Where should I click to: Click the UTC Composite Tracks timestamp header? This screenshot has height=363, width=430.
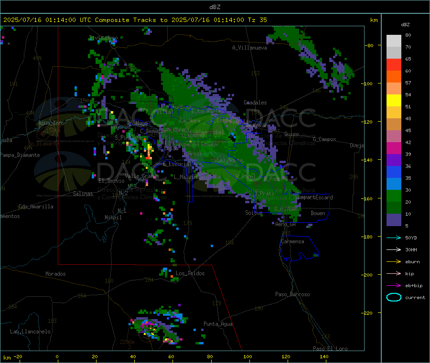click(x=135, y=20)
